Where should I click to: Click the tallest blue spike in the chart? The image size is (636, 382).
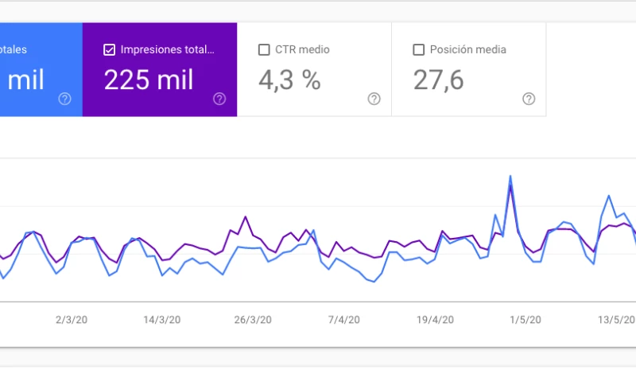pos(510,177)
